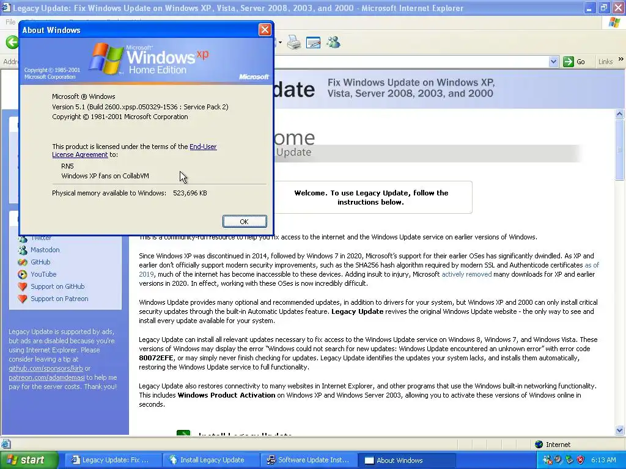Click heart icon beside Support on Patreon
Screen dimensions: 626x469
click(x=23, y=299)
